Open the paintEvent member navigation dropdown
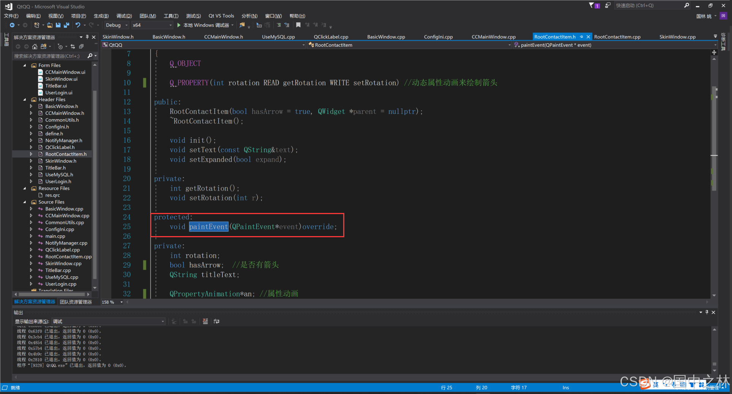 (615, 45)
